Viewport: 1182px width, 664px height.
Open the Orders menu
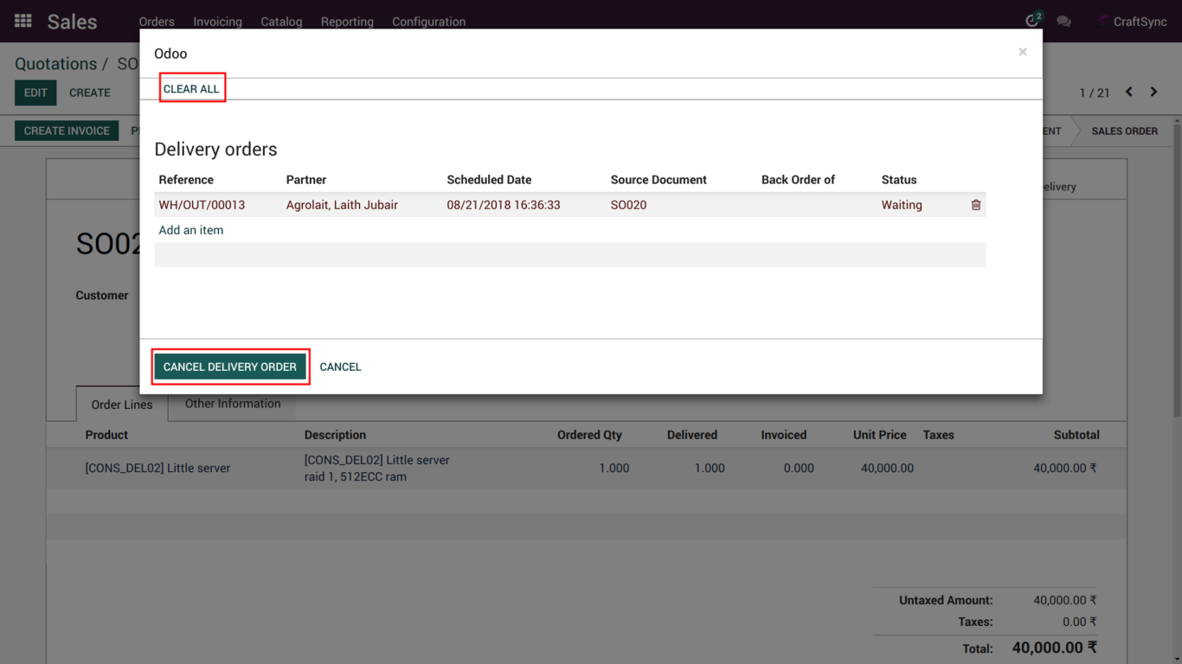(x=157, y=22)
